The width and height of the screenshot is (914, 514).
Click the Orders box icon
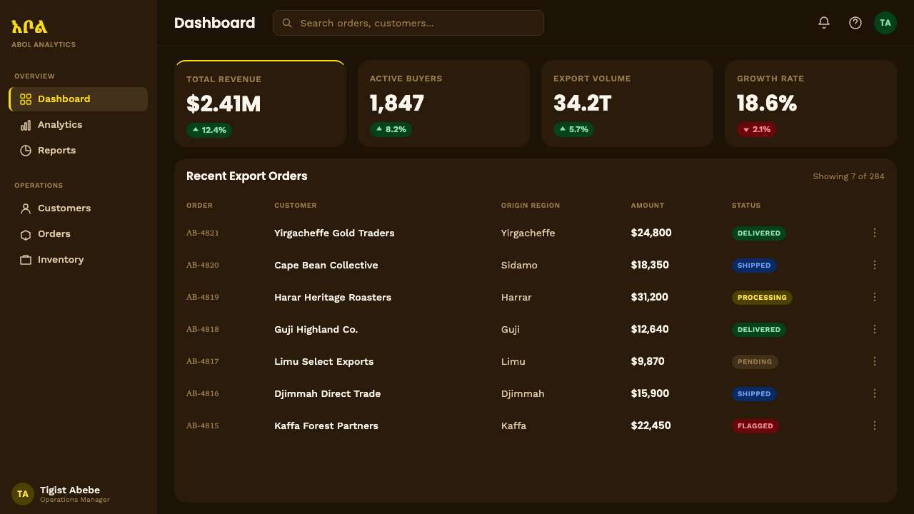[26, 234]
